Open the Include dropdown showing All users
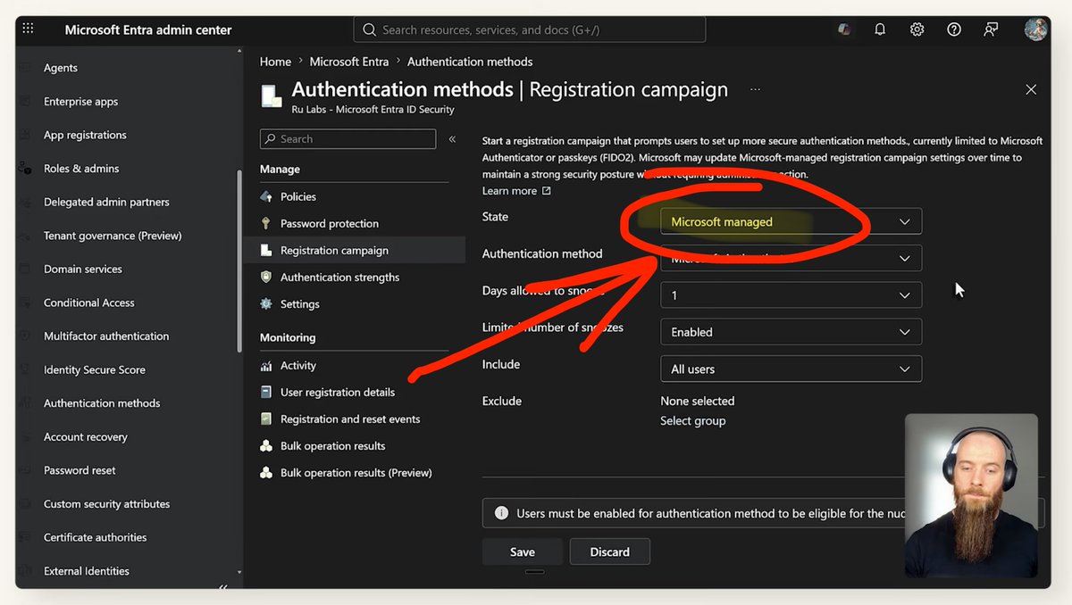 [791, 369]
